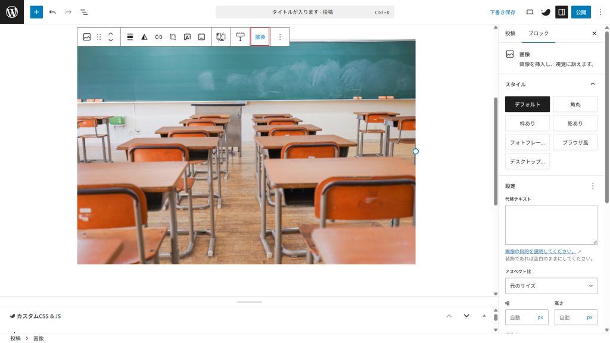The height and width of the screenshot is (343, 610).
Task: Apply duotone filter using the triangle icon
Action: pos(144,37)
